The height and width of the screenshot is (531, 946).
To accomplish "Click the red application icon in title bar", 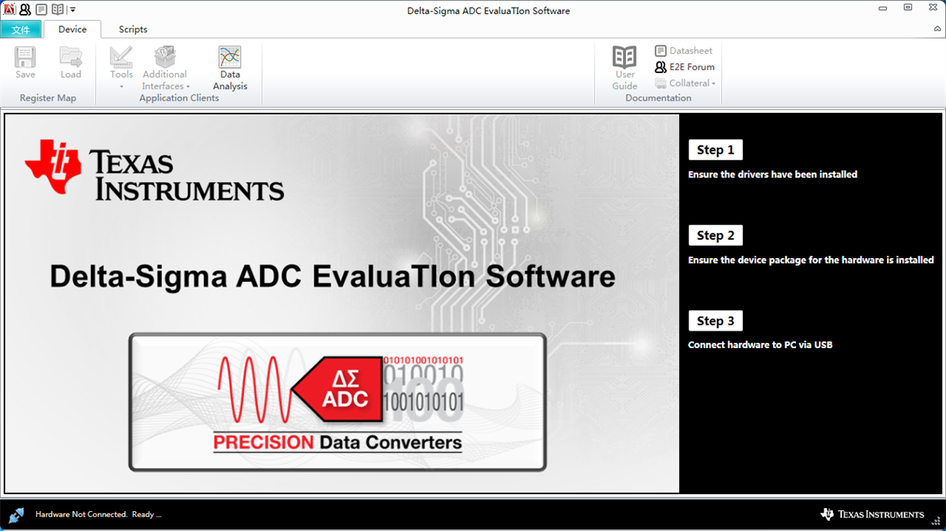I will (x=9, y=10).
